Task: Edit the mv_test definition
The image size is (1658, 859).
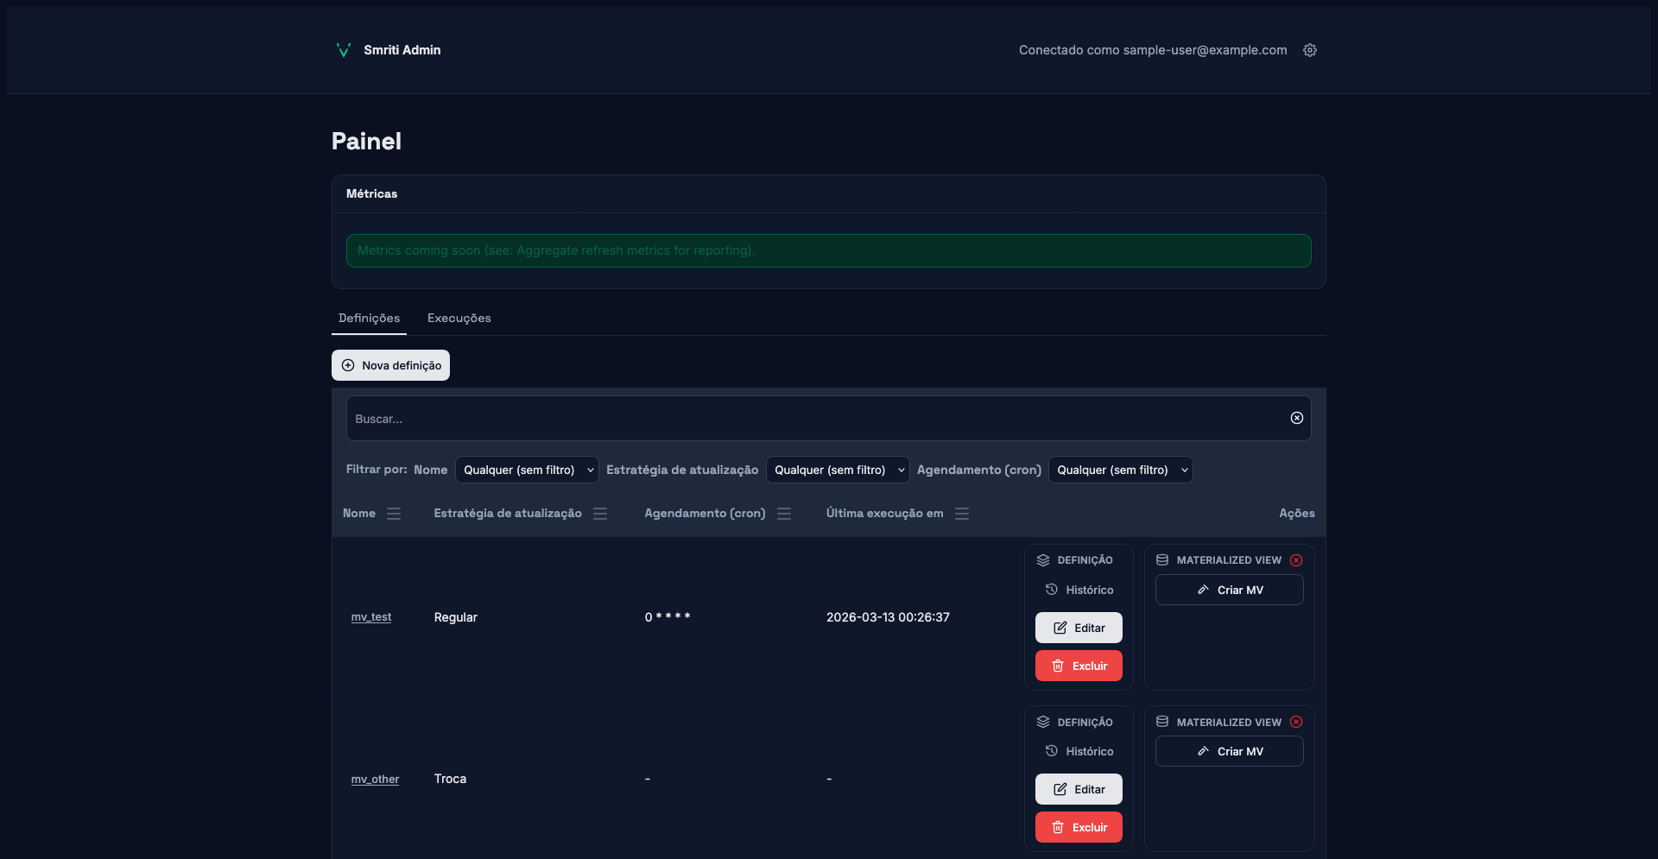Action: (1079, 628)
